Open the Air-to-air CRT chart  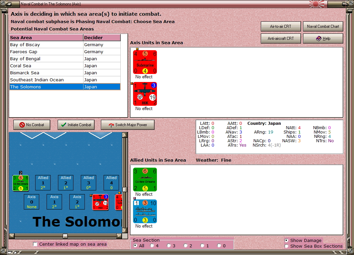(281, 26)
